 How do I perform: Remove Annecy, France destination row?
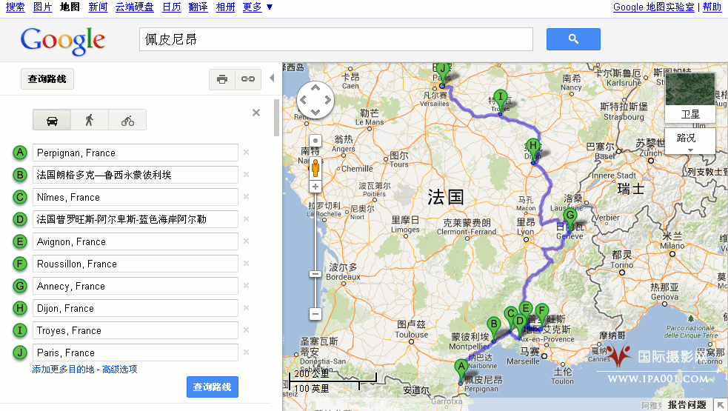246,286
